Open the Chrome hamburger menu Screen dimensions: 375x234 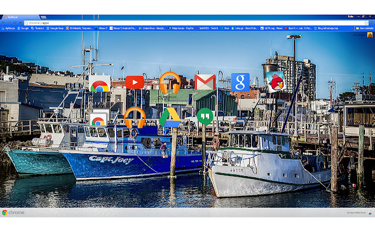(372, 23)
